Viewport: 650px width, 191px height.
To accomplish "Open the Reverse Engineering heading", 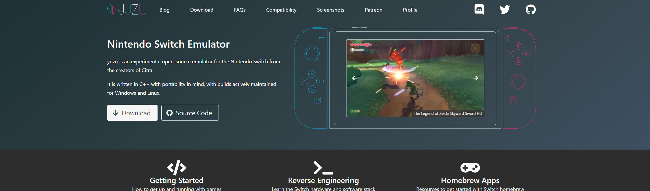I will coord(323,180).
